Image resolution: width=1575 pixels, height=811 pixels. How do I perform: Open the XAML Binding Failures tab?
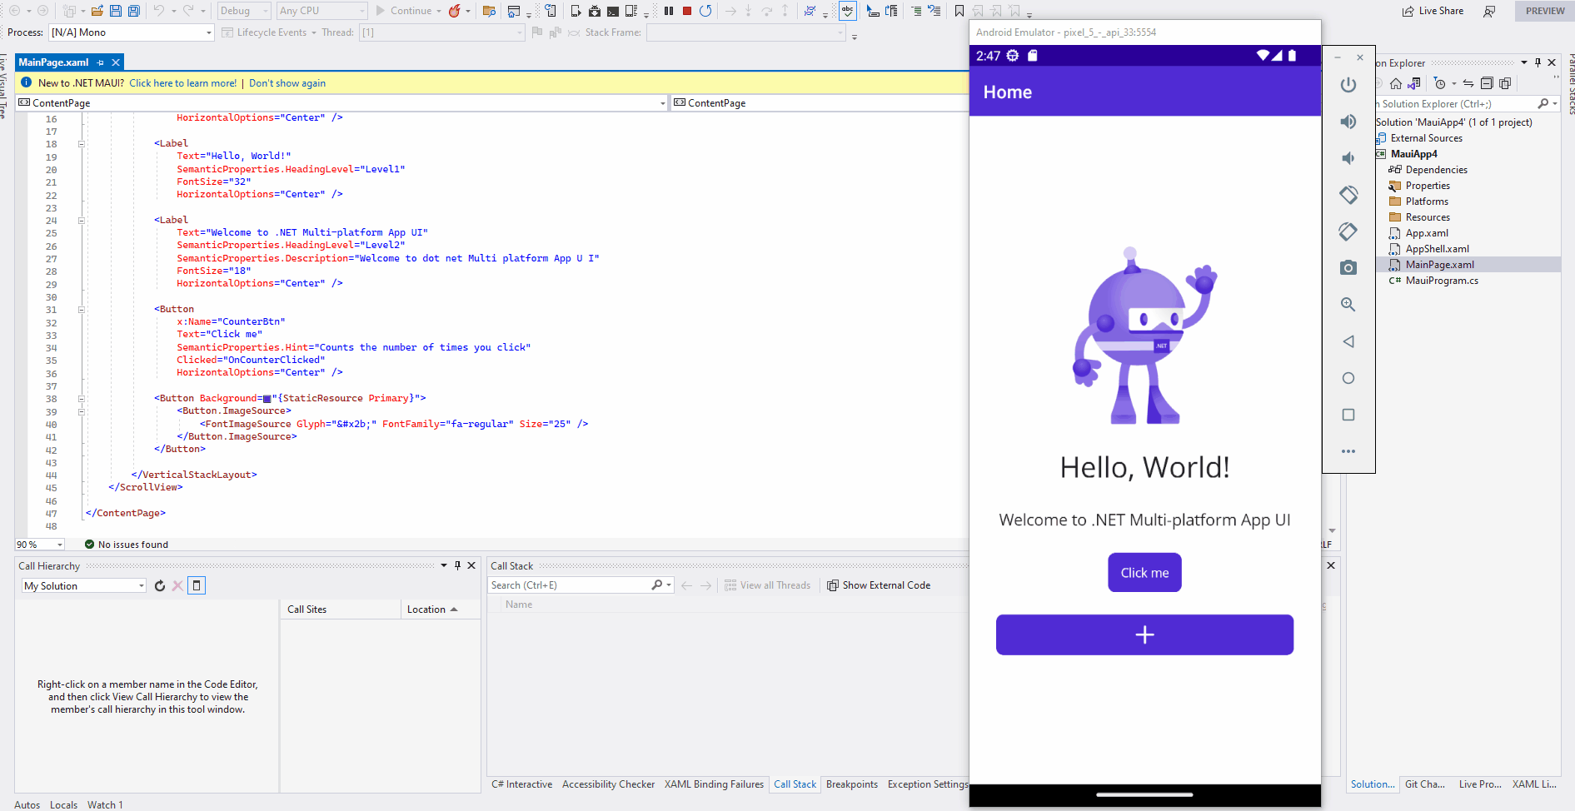tap(714, 784)
